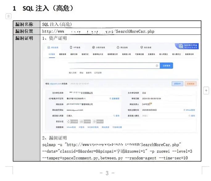Click the 查看截图 link beside the ICP number
211x181 pixels.
pyautogui.click(x=114, y=99)
